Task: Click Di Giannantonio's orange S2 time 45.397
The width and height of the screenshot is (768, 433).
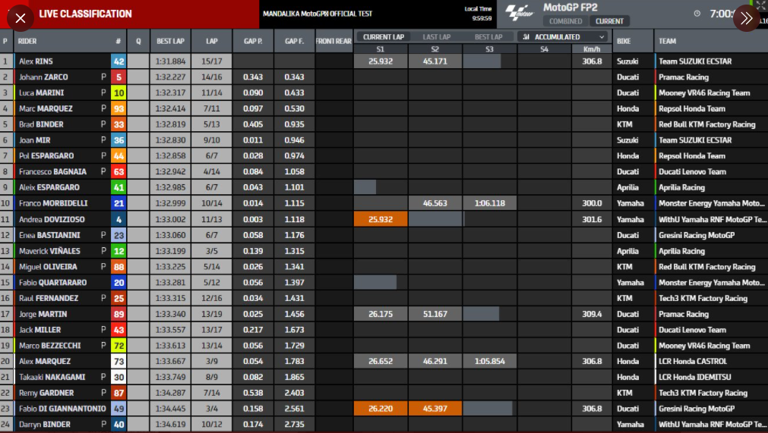Action: [x=435, y=409]
